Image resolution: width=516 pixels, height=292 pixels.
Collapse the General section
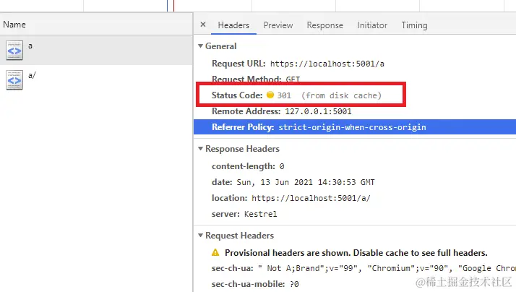200,46
